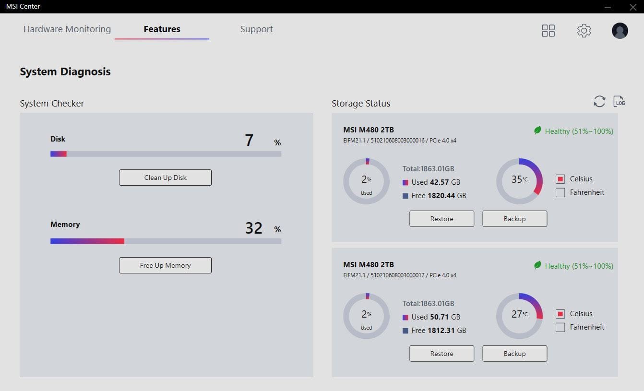The width and height of the screenshot is (644, 391).
Task: Click Restore for the second MSI M480 drive
Action: (x=441, y=354)
